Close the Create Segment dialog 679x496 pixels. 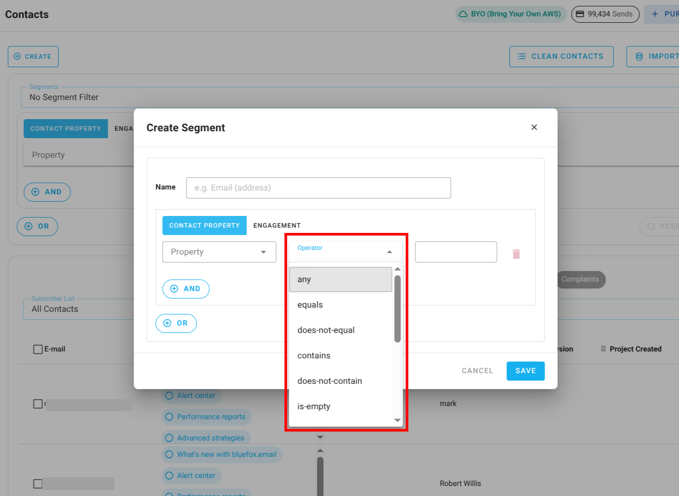pos(534,127)
